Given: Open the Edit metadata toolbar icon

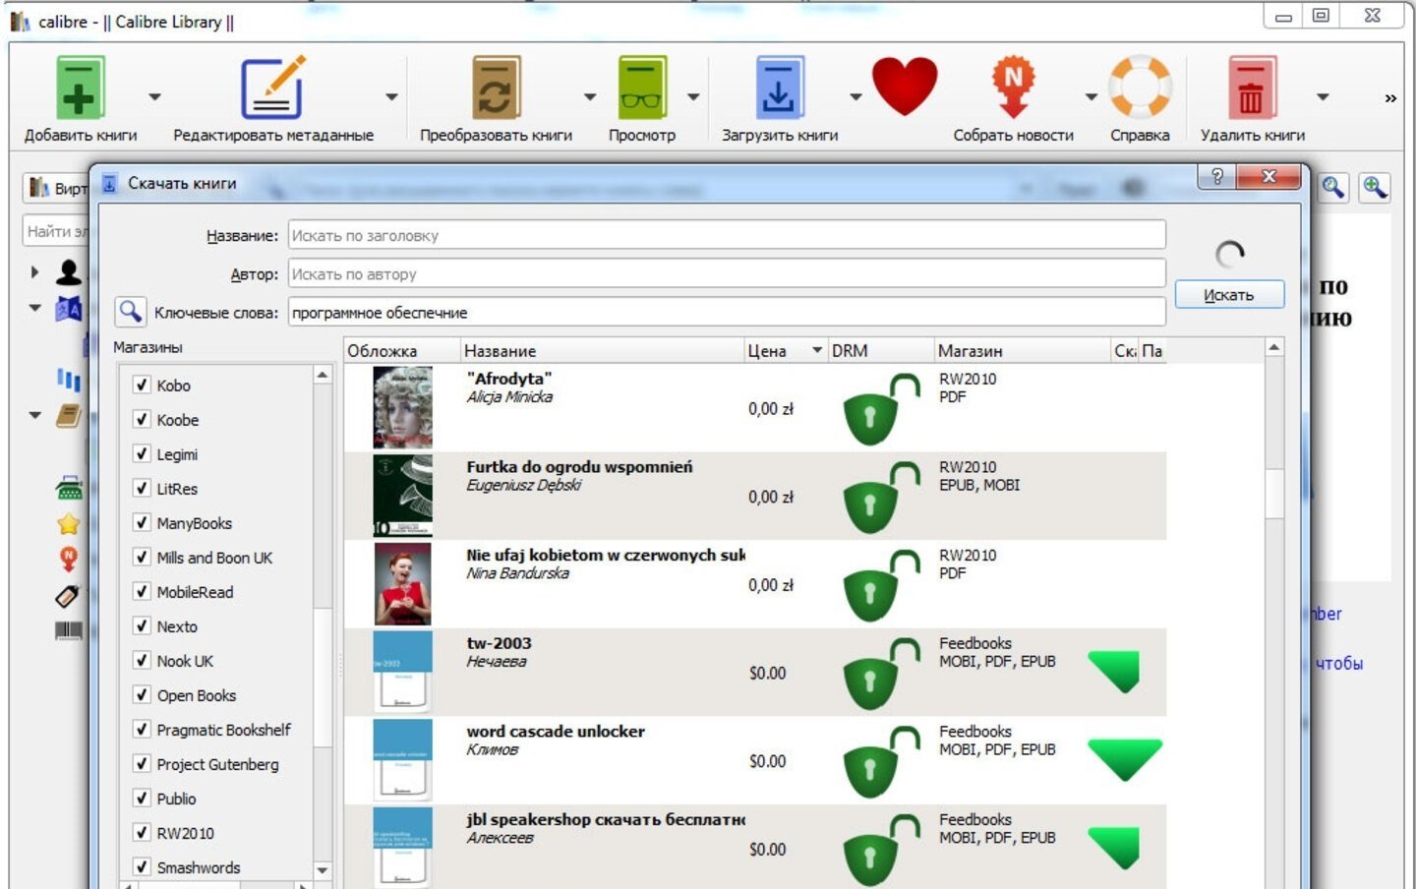Looking at the screenshot, I should [272, 89].
